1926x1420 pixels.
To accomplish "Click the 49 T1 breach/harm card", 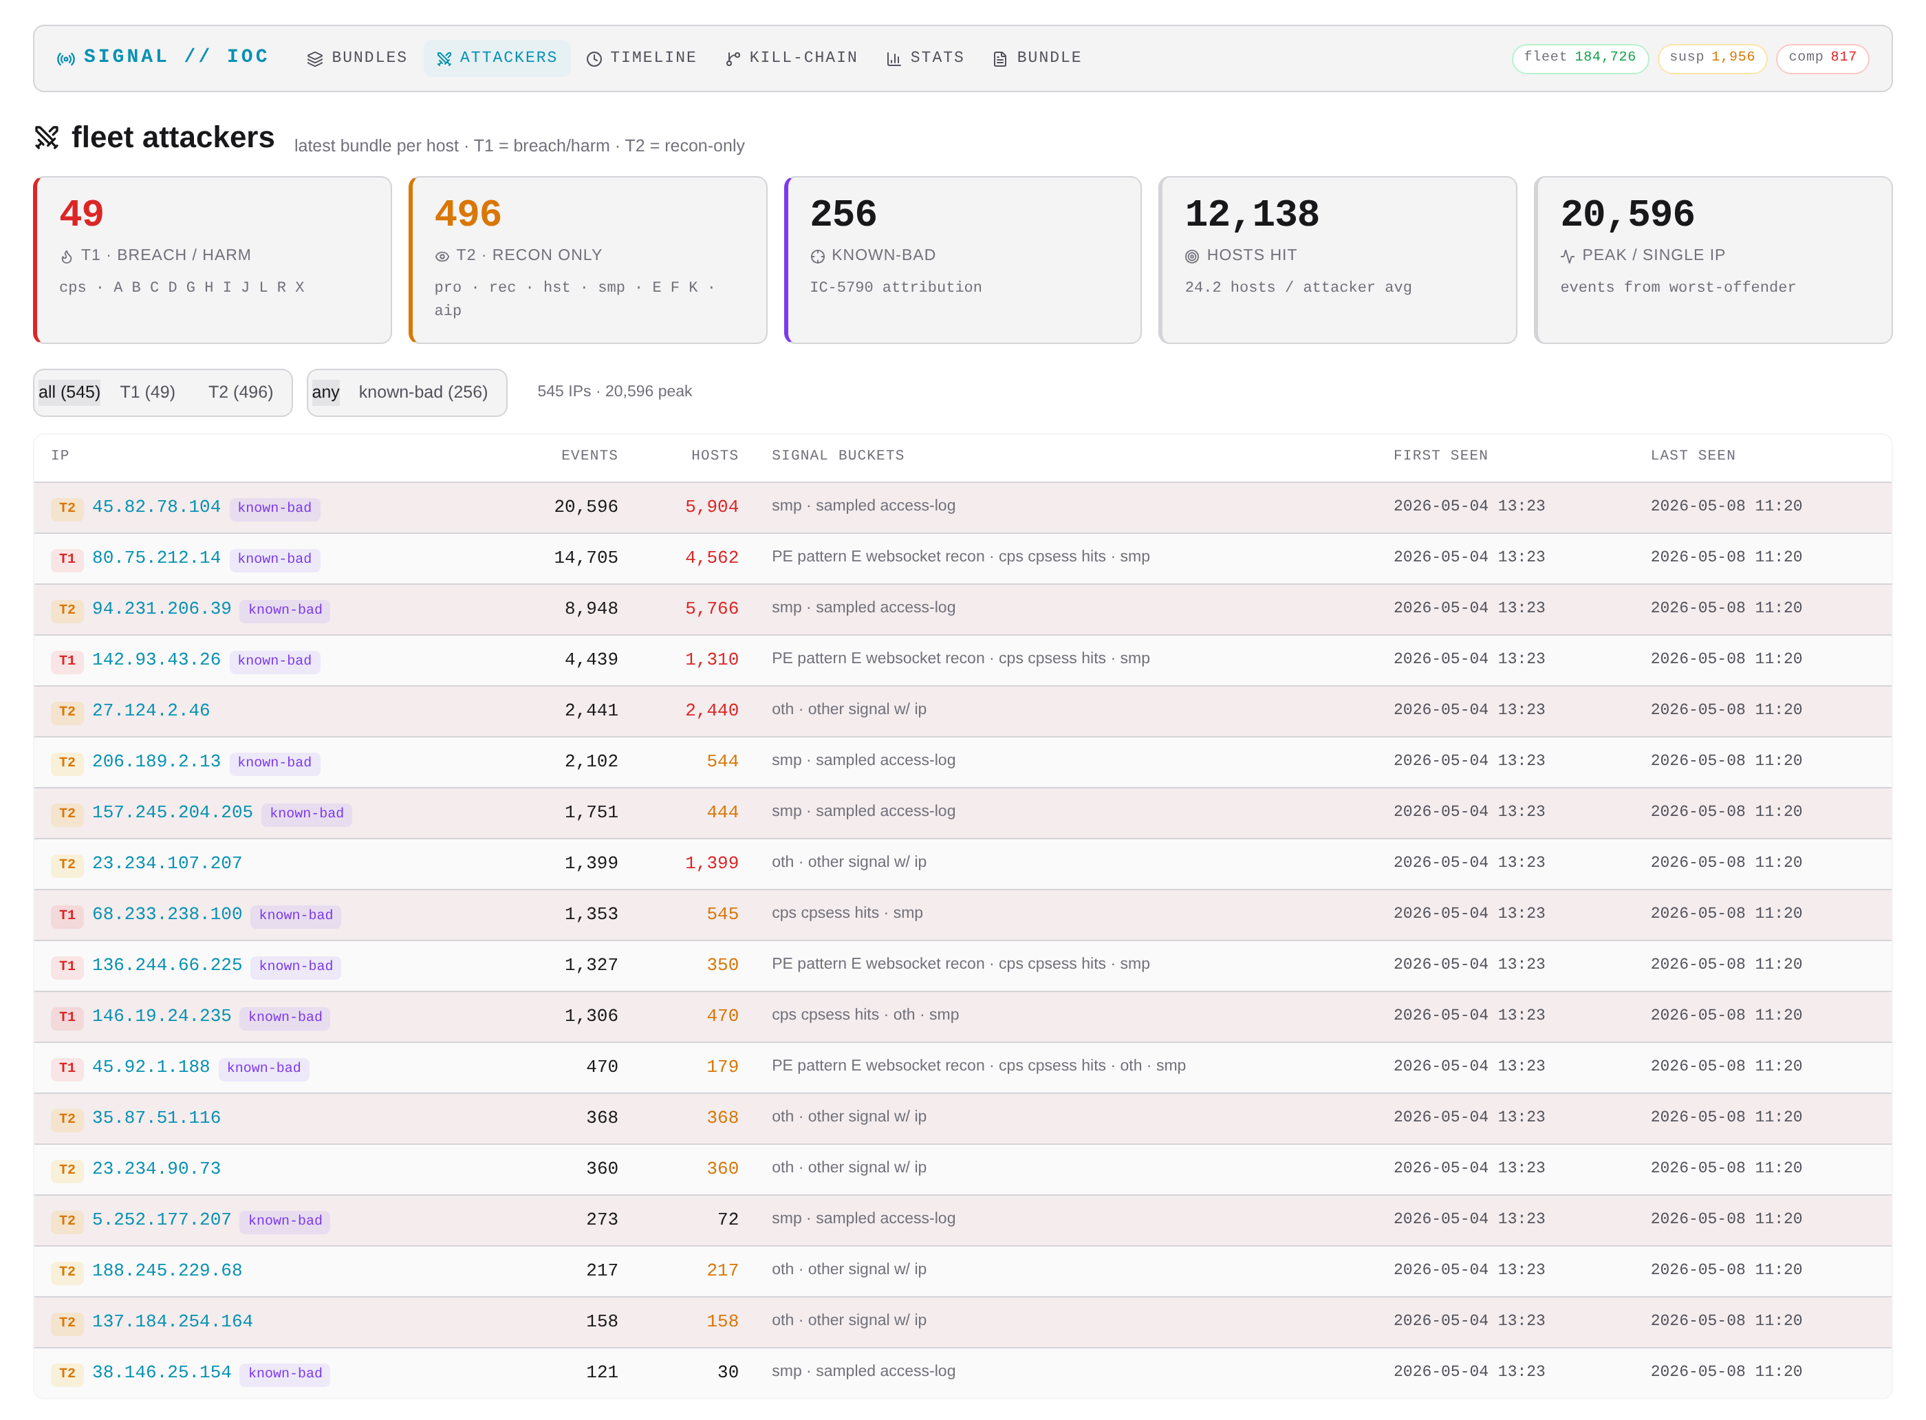I will click(213, 261).
